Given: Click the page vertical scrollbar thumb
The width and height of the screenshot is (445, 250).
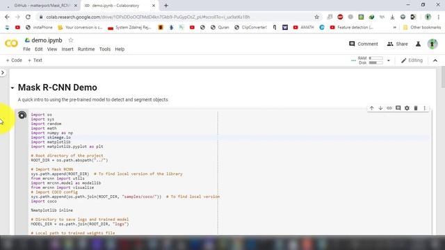Looking at the screenshot, I should pos(443,77).
